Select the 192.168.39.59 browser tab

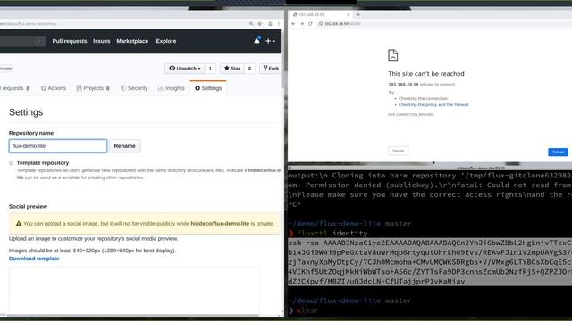tap(320, 14)
